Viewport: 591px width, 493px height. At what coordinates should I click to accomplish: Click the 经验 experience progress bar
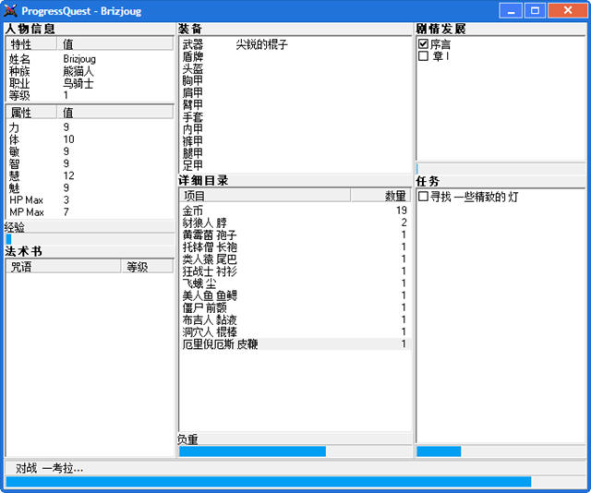point(89,239)
